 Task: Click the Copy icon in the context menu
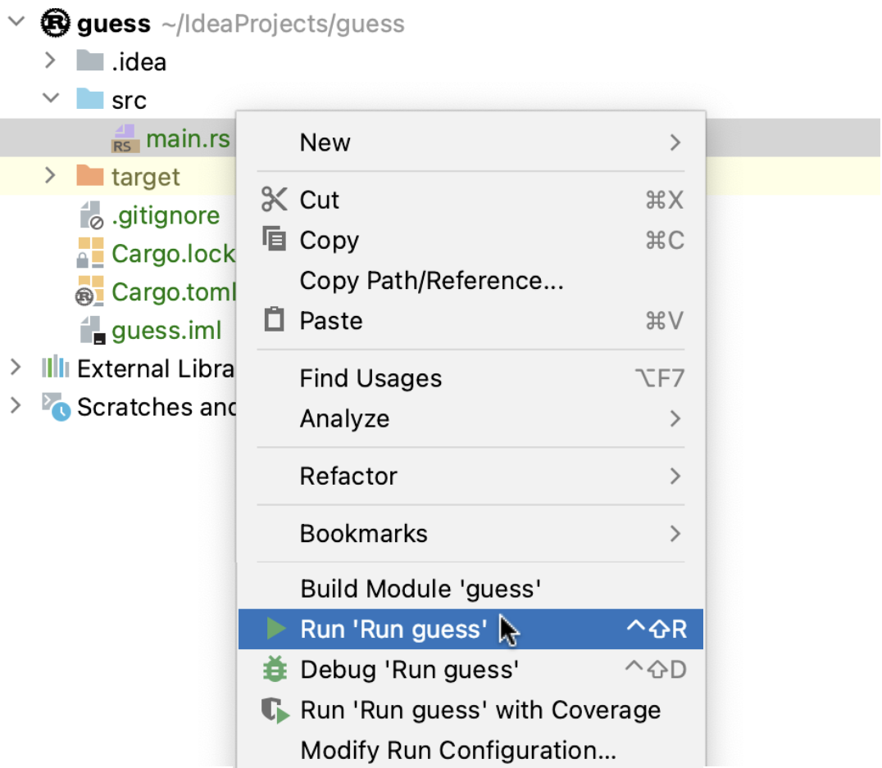[x=273, y=238]
